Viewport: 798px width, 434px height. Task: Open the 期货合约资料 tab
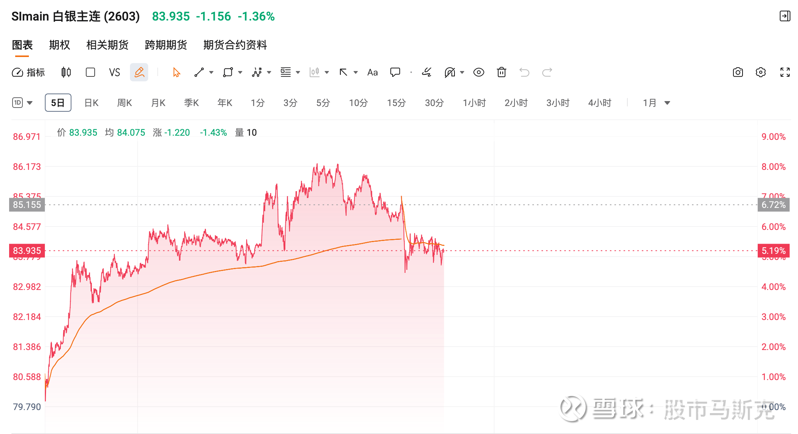(x=235, y=45)
